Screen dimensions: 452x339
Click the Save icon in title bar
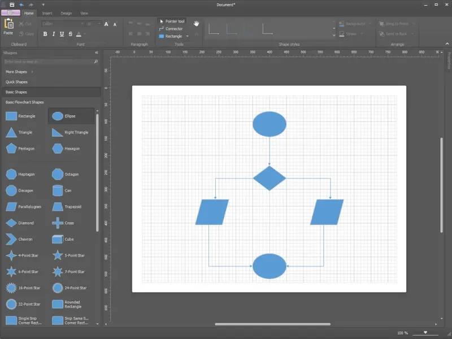[x=12, y=5]
